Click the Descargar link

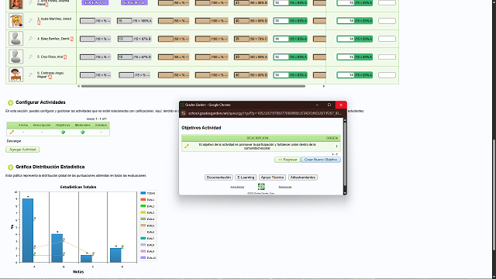coord(14,141)
